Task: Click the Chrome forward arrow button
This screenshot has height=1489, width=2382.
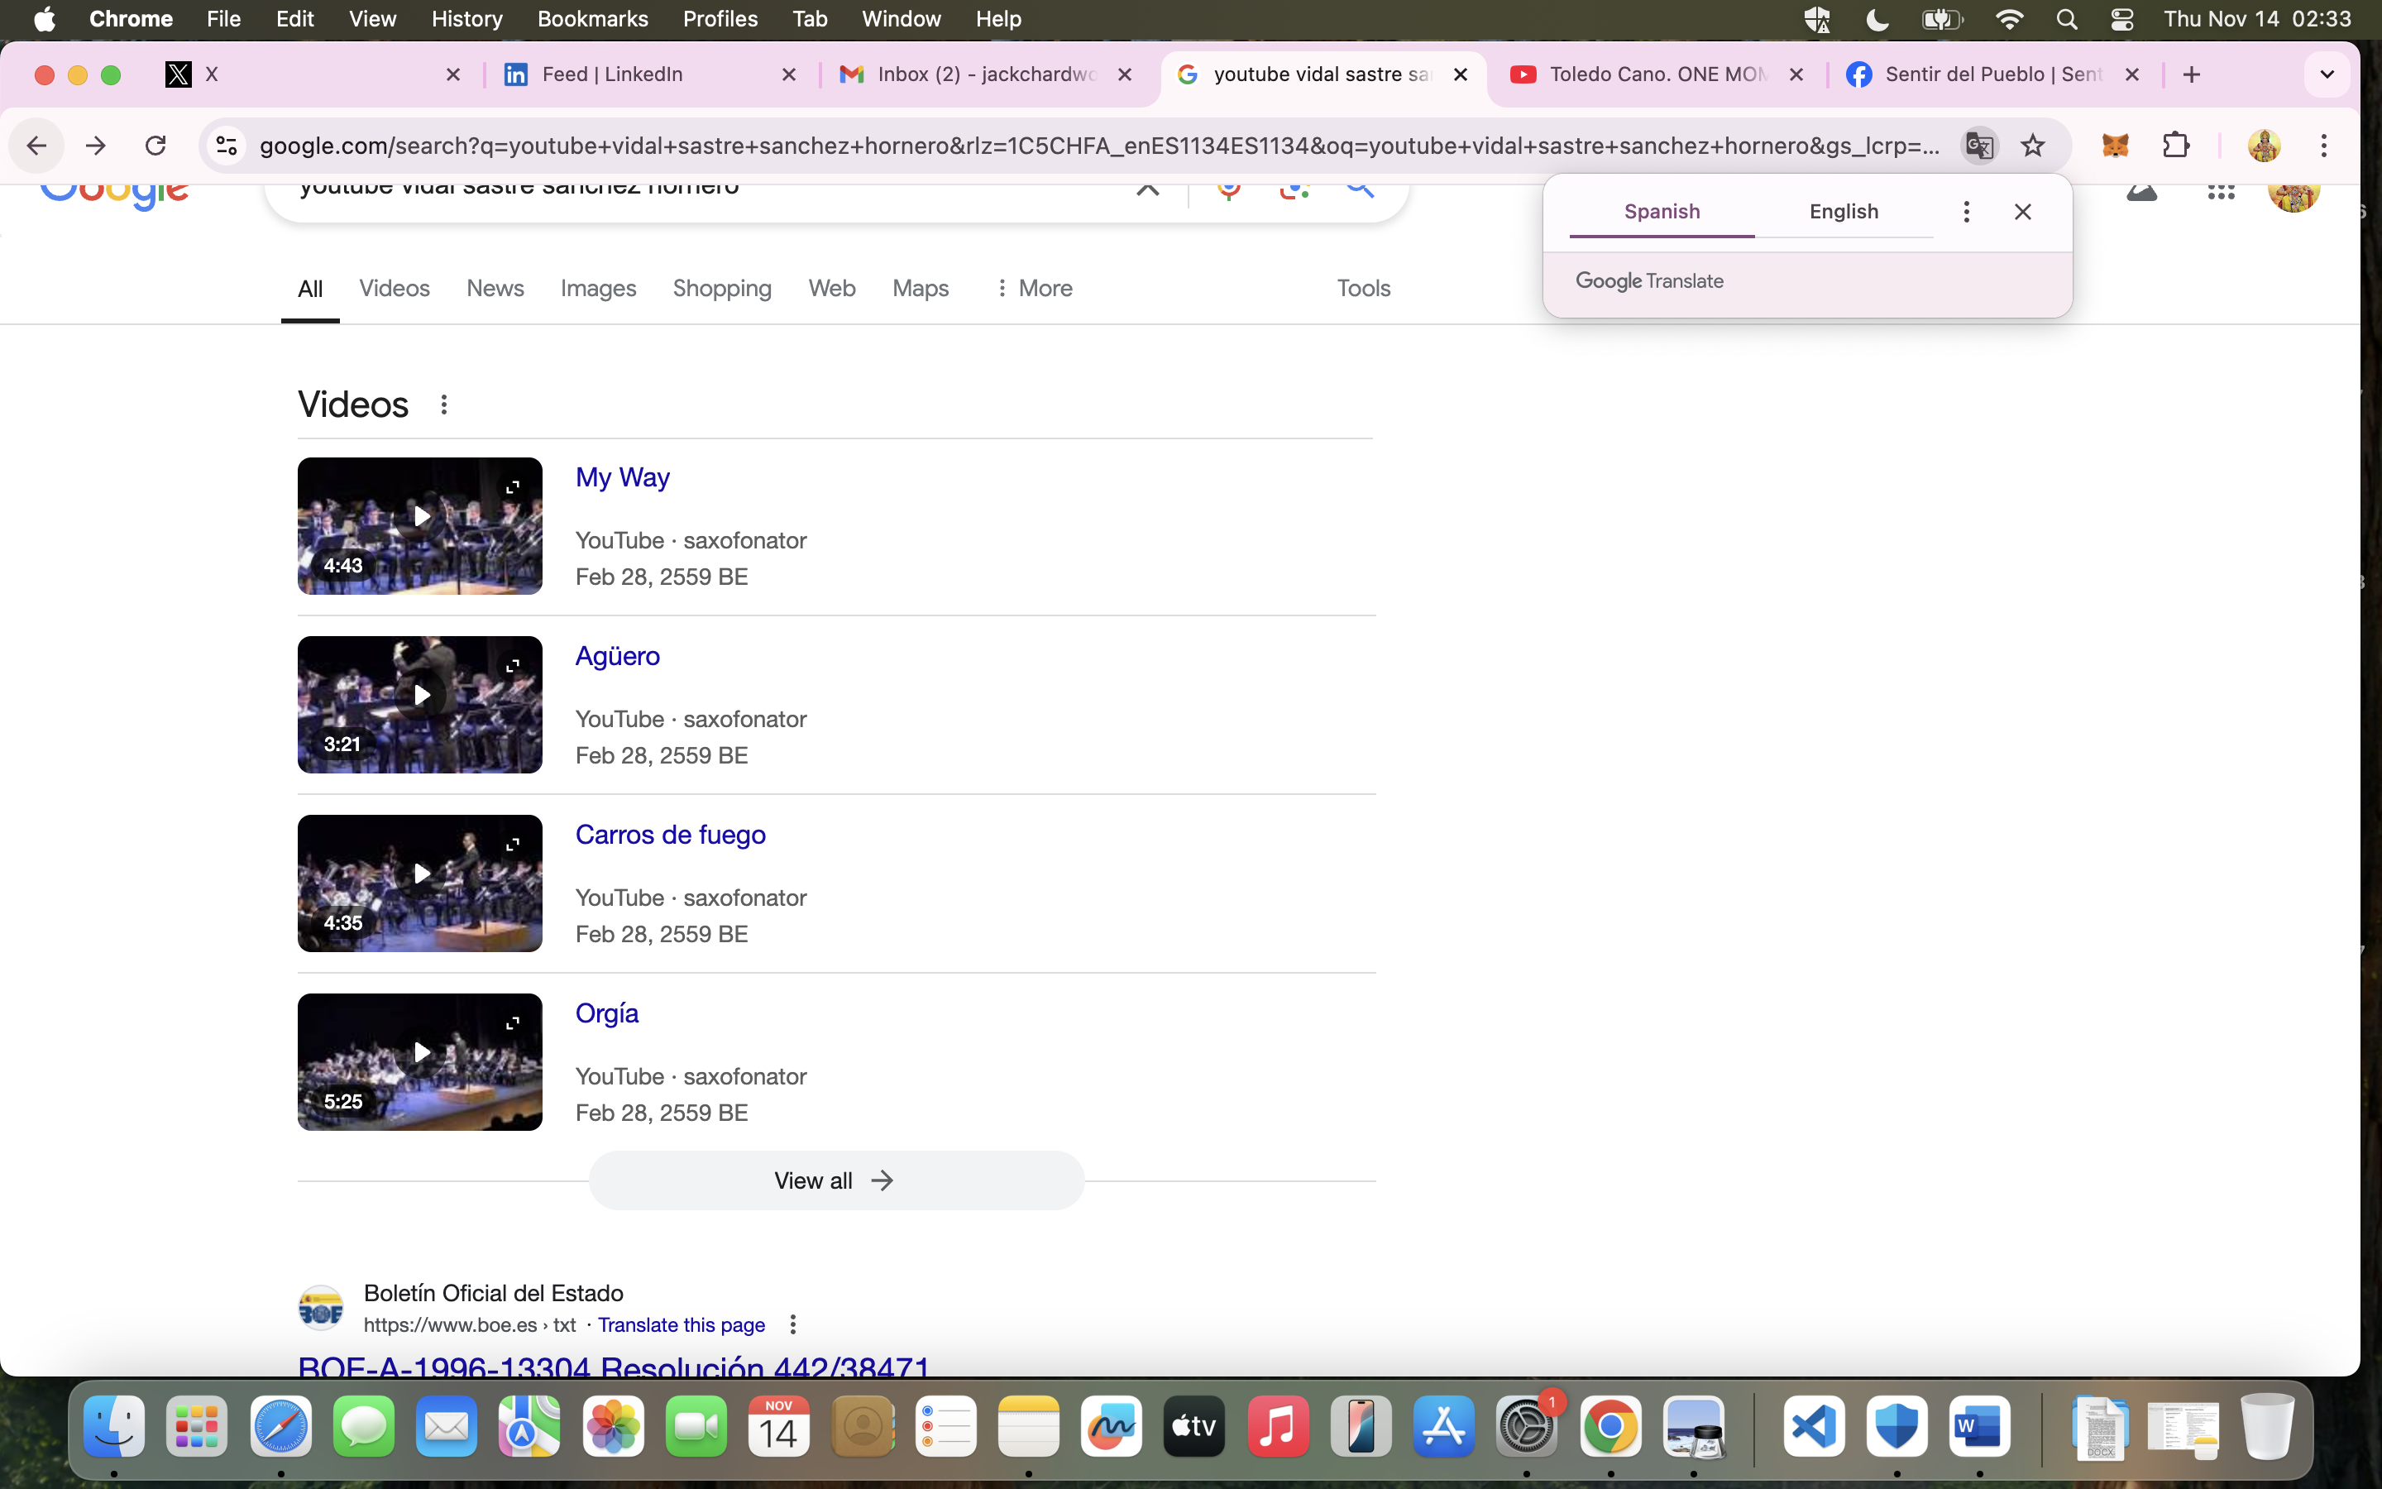Action: coord(95,146)
